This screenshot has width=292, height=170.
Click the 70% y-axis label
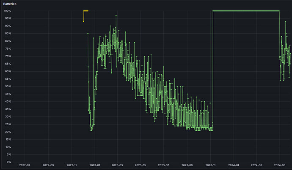[x=8, y=56]
